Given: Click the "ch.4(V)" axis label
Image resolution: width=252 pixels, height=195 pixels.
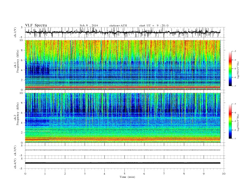Looking at the screenshot, I should point(15,163).
